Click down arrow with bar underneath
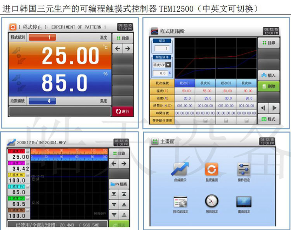The image size is (291, 230). point(114,194)
